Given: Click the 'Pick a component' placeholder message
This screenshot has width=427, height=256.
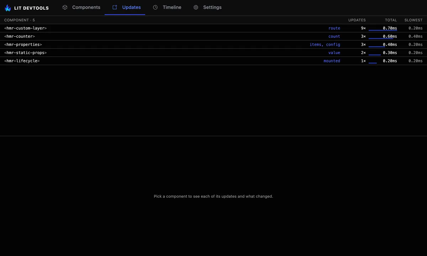Looking at the screenshot, I should coord(213,196).
